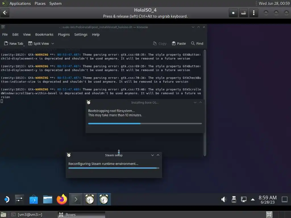This screenshot has width=291, height=218.
Task: Click the Boxes stop button icon
Action: point(233,13)
